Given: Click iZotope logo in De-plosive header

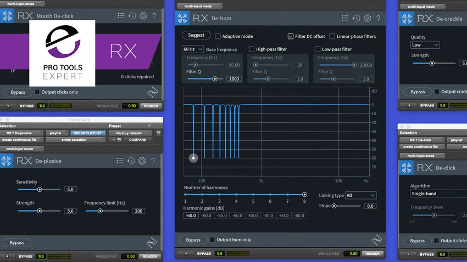Looking at the screenshot, I should point(6,161).
